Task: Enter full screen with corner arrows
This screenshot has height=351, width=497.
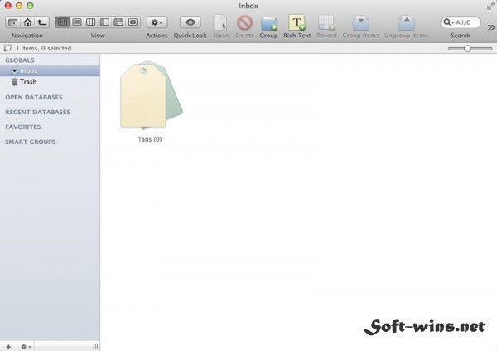Action: [491, 6]
